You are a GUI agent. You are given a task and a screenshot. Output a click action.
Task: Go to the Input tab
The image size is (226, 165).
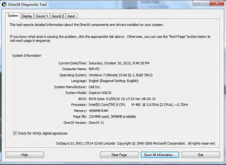(72, 16)
